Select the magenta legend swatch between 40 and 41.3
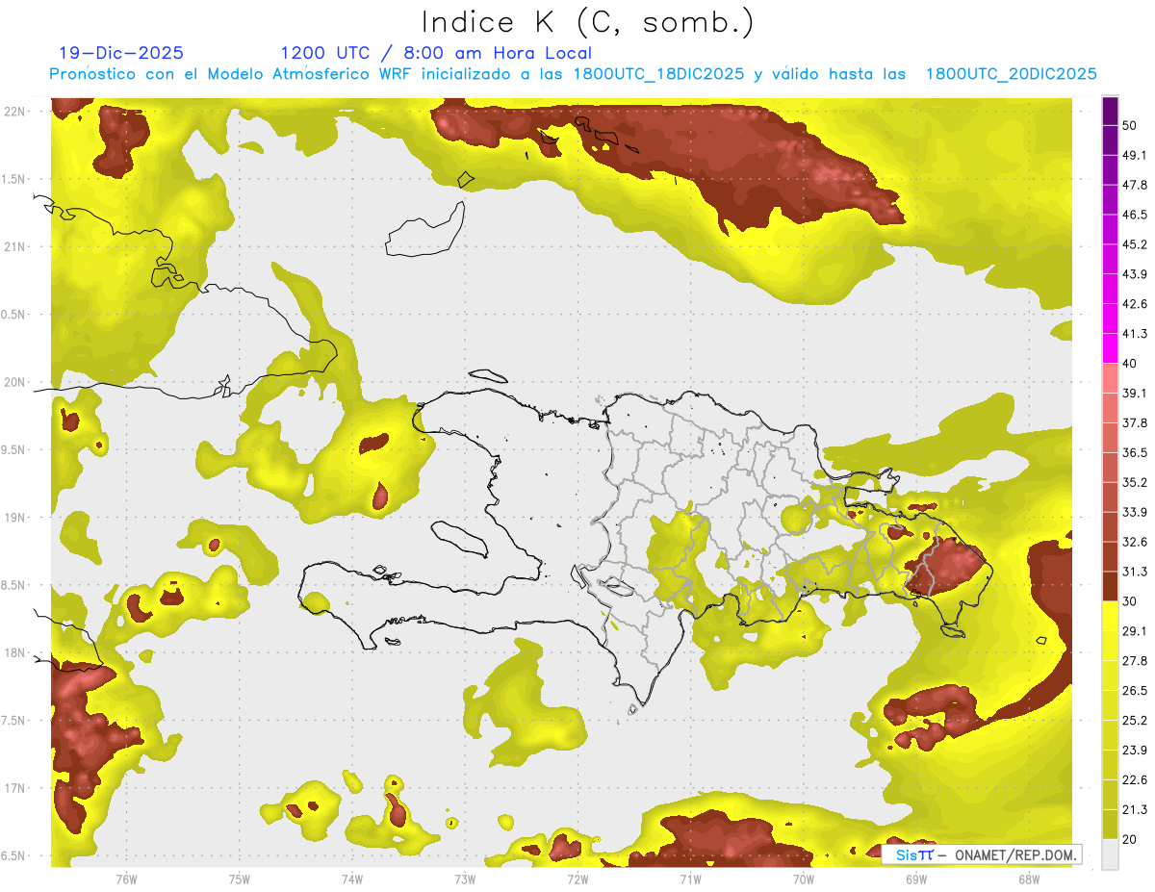1155x892 pixels. (x=1110, y=348)
